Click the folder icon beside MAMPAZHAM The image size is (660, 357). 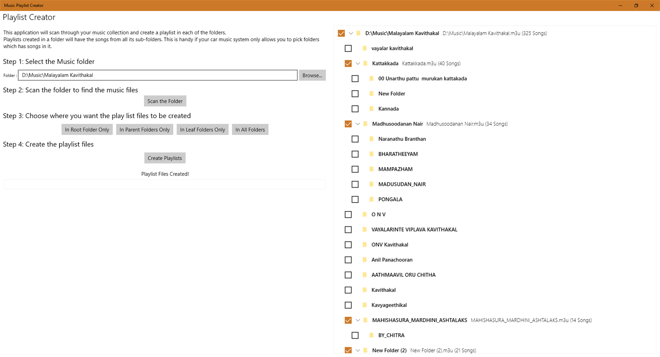(x=372, y=169)
